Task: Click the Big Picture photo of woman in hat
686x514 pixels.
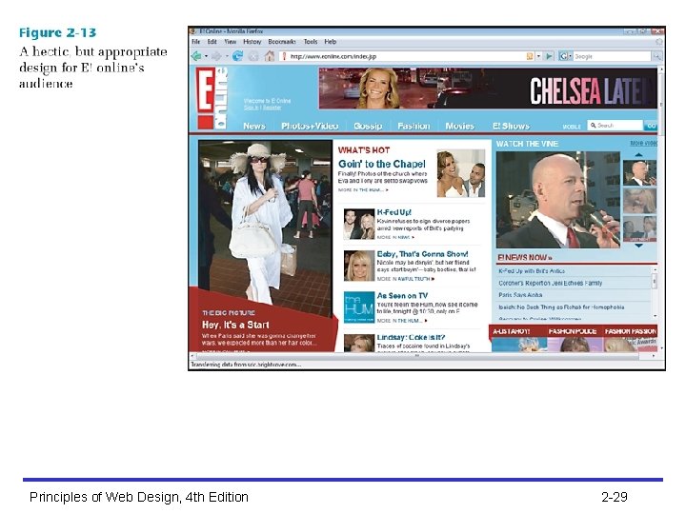Action: pos(265,223)
